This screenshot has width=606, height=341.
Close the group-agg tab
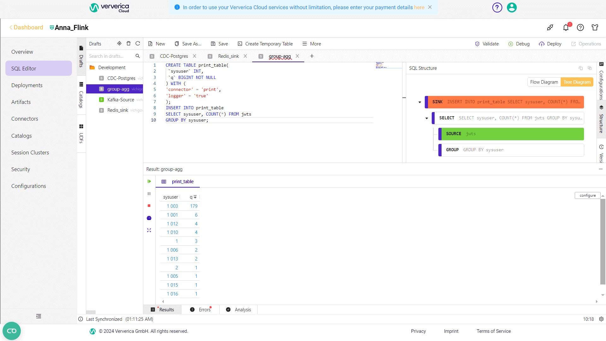[x=297, y=56]
